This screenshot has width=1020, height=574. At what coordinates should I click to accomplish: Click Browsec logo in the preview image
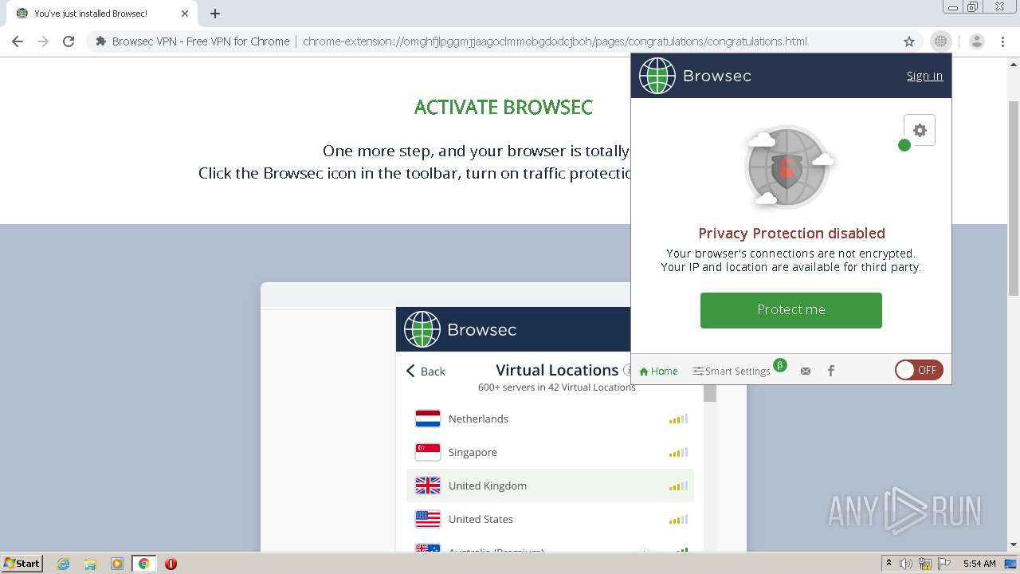pos(460,329)
